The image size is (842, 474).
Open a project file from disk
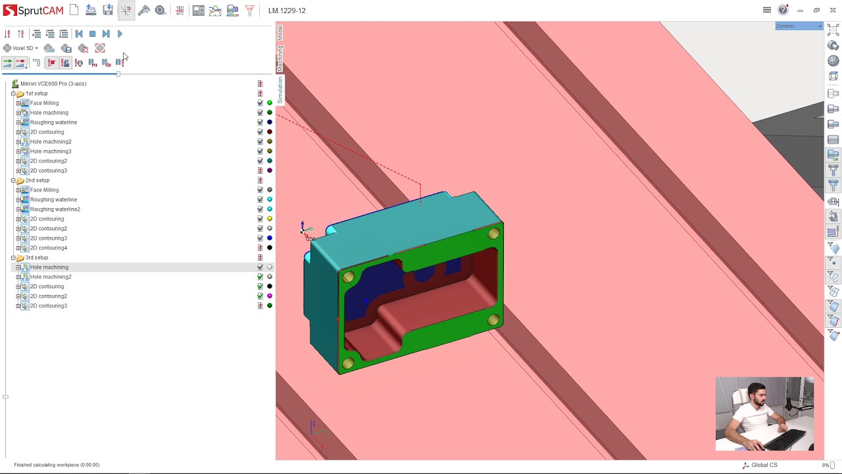[91, 10]
